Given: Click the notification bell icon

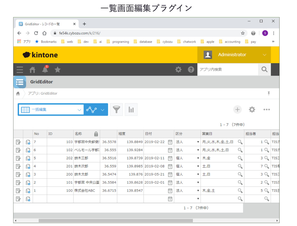Looking at the screenshot, I should coord(45,69).
